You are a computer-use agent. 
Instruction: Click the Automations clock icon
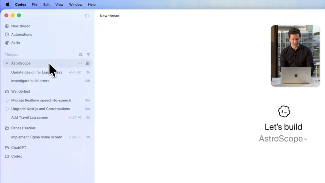(7, 34)
